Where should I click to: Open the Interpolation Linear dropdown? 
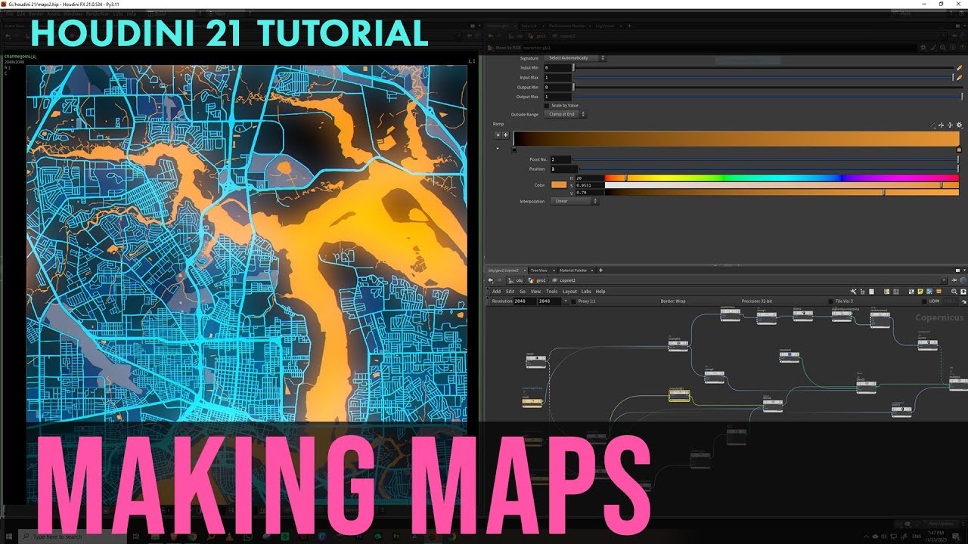point(574,202)
